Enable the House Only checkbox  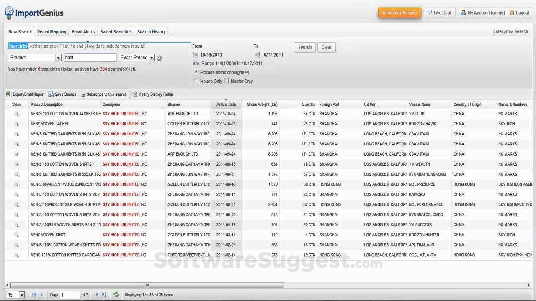(x=196, y=80)
